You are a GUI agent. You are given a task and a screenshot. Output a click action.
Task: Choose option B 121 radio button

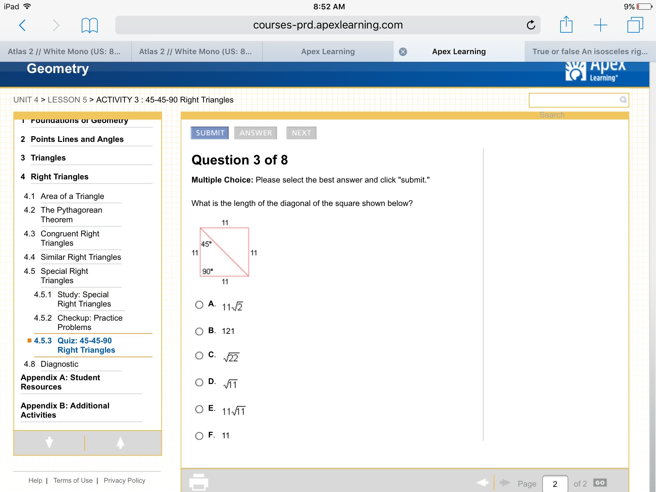199,331
